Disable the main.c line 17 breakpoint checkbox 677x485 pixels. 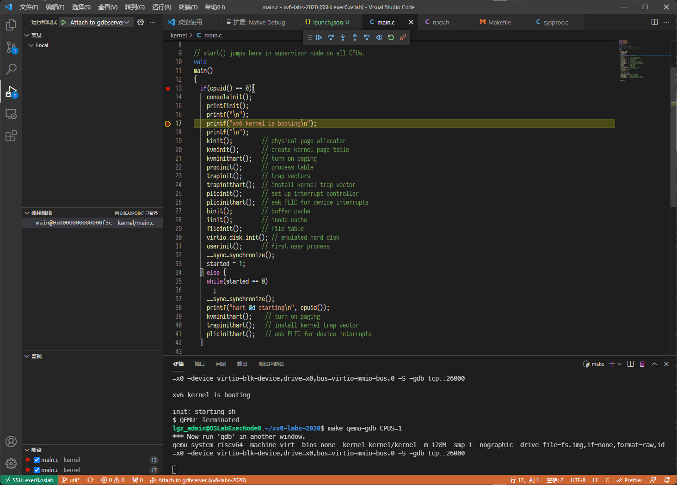37,470
